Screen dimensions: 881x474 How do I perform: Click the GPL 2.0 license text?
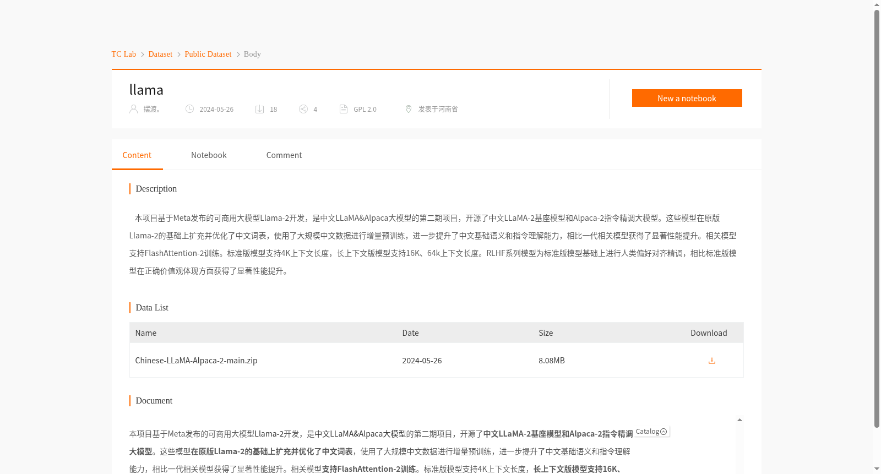pos(365,109)
